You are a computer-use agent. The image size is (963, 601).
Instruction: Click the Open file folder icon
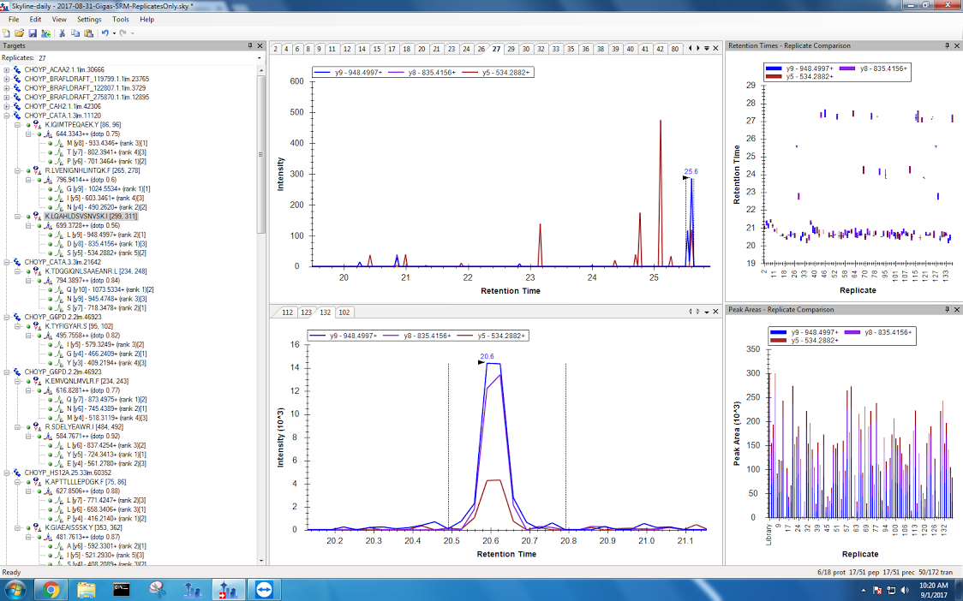coord(19,33)
